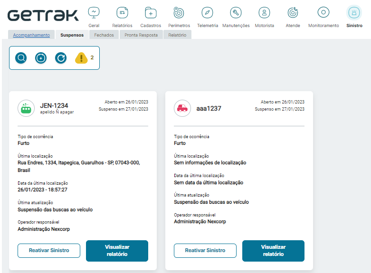Click Reativar Sinistro for aaa1237
371x273 pixels.
click(x=205, y=251)
